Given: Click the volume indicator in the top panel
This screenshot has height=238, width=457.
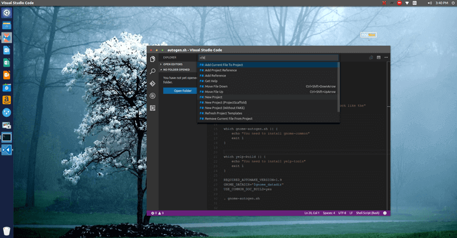Looking at the screenshot, I should [x=430, y=3].
